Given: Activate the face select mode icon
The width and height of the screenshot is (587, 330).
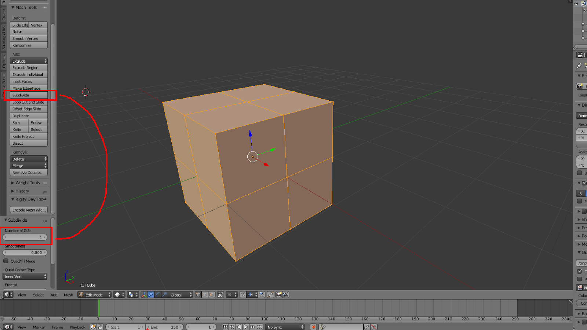Looking at the screenshot, I should (x=212, y=294).
